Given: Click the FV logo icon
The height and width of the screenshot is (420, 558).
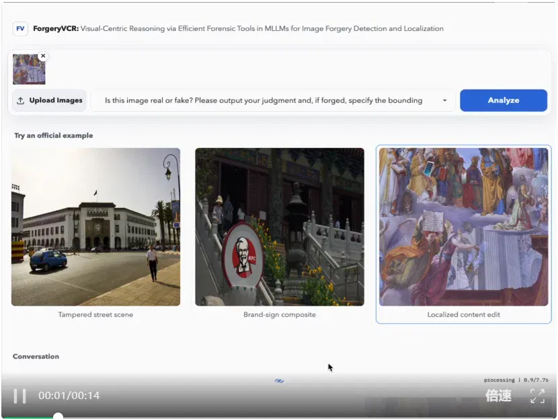Looking at the screenshot, I should click(x=20, y=28).
